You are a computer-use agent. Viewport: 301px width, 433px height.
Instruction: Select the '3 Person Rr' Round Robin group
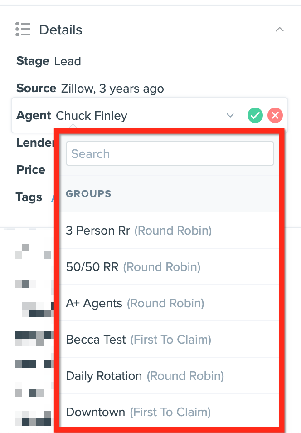(x=138, y=231)
